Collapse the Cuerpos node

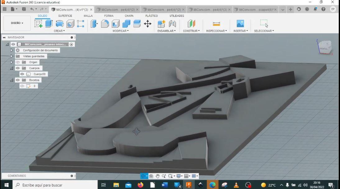[12, 68]
